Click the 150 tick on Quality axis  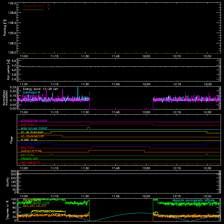tap(13, 182)
